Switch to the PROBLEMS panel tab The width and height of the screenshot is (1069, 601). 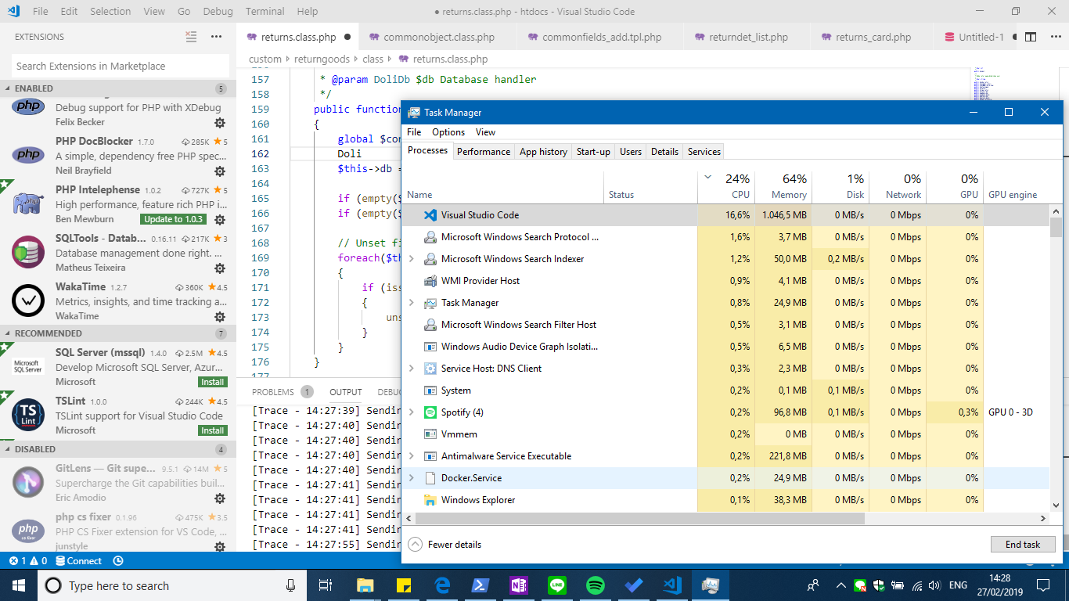point(282,392)
